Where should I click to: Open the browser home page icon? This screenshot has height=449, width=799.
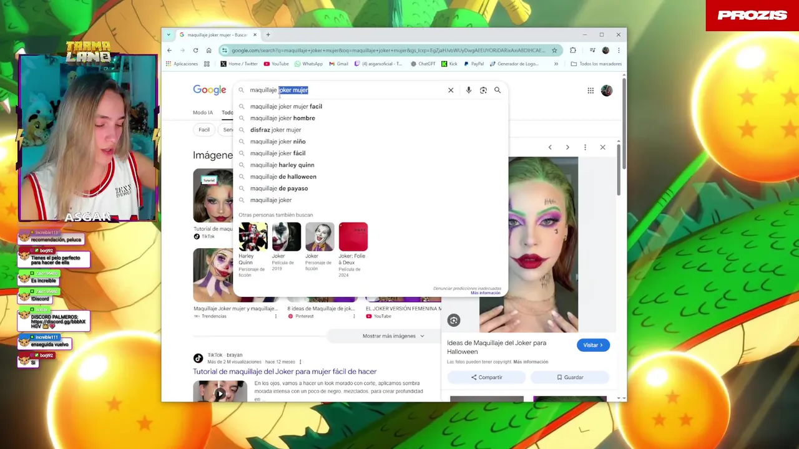coord(208,51)
